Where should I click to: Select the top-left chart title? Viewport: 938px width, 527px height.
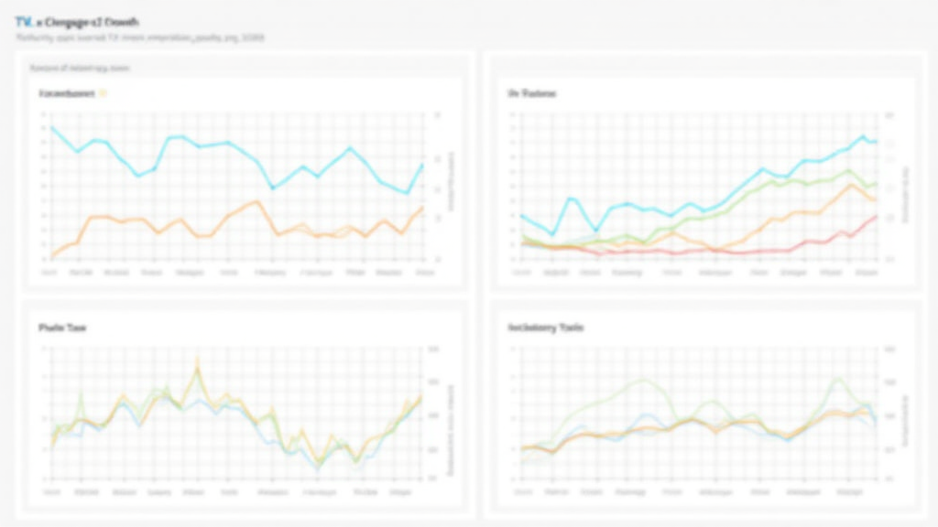pos(66,93)
